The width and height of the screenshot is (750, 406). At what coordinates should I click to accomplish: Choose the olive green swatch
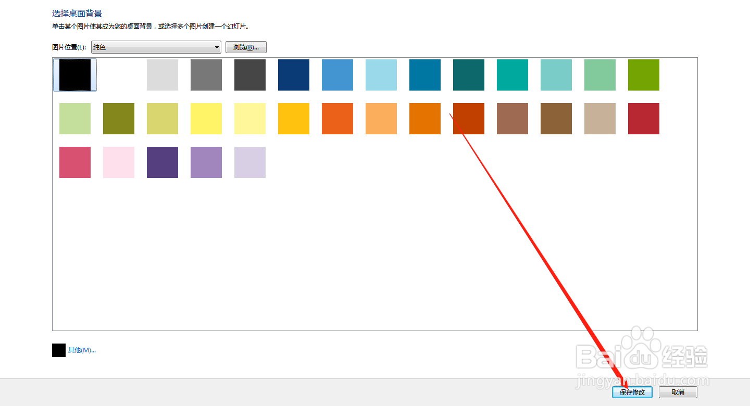coord(119,119)
